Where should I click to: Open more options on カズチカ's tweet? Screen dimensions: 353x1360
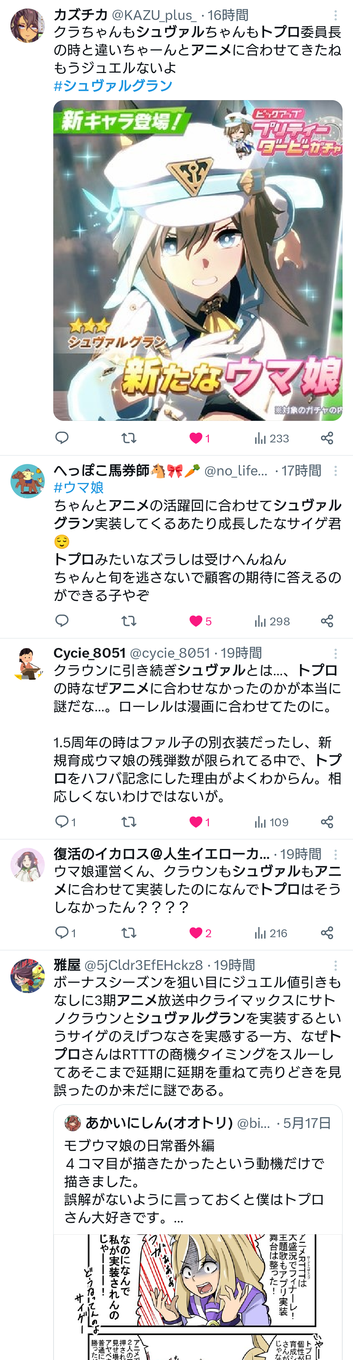click(x=335, y=15)
